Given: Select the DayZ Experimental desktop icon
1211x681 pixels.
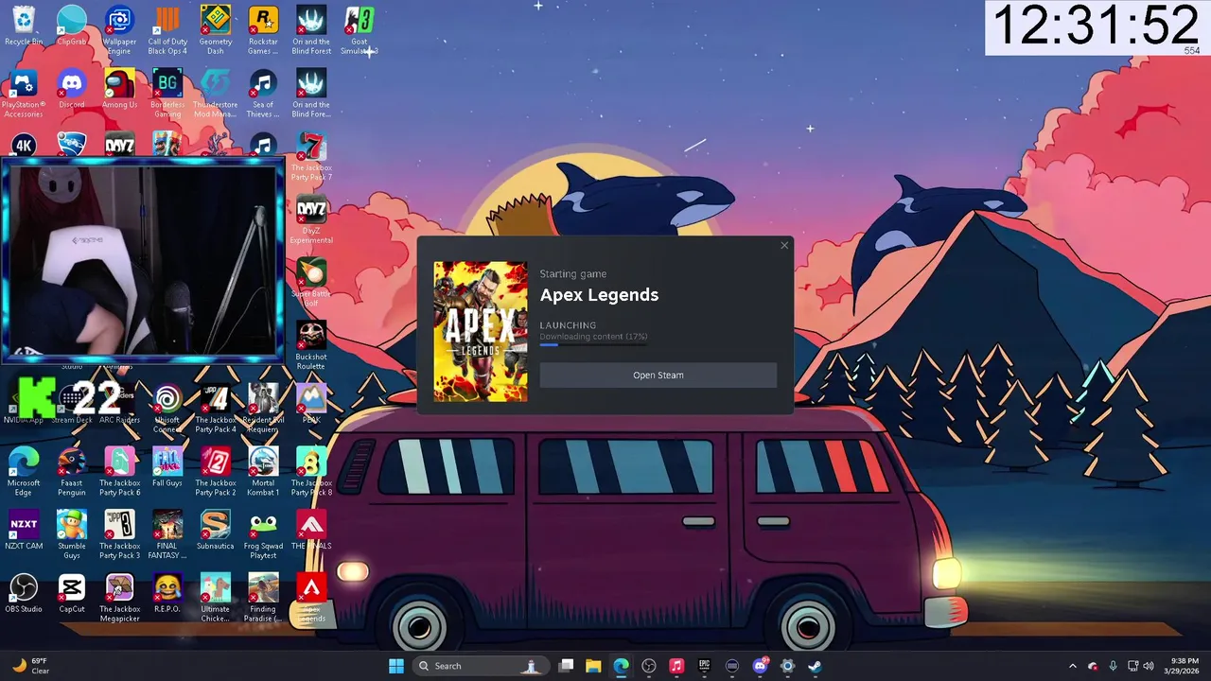Looking at the screenshot, I should [311, 219].
